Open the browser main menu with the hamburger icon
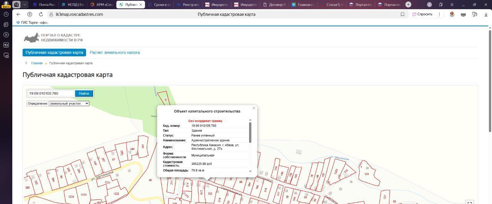 pyautogui.click(x=452, y=5)
